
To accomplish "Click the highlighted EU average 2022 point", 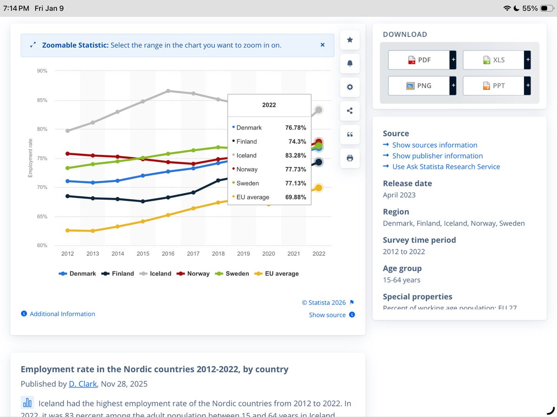I will (x=319, y=188).
